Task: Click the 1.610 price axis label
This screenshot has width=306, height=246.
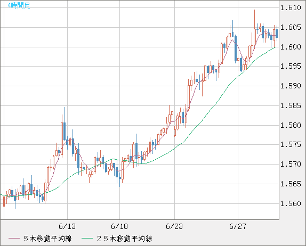Action: (x=291, y=8)
